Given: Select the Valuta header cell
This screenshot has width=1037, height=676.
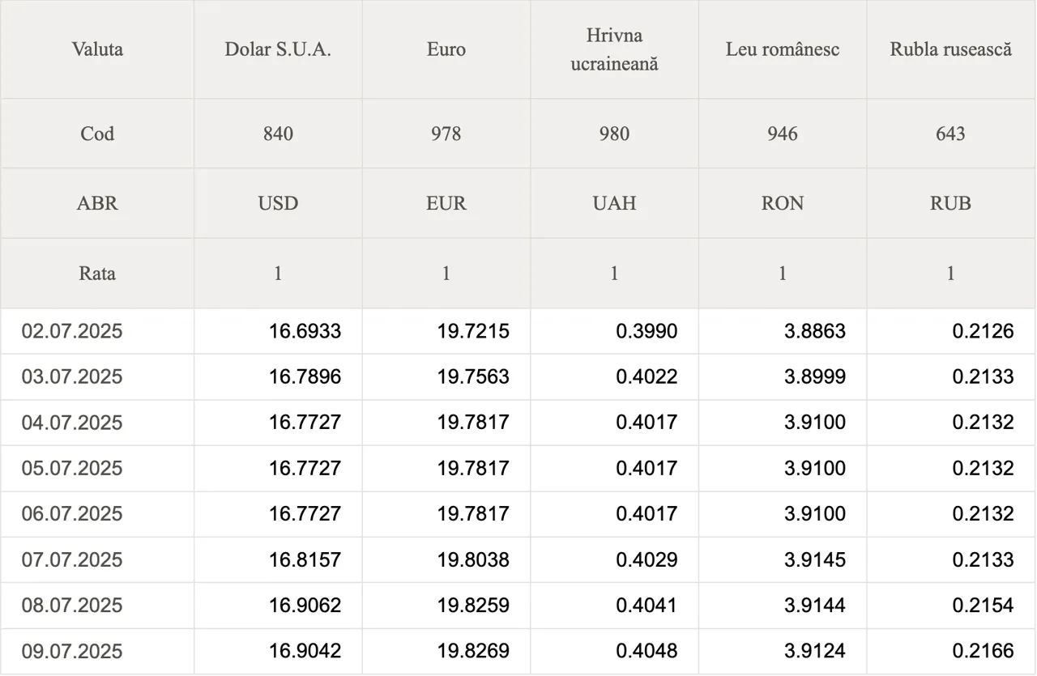Looking at the screenshot, I should coord(97,49).
